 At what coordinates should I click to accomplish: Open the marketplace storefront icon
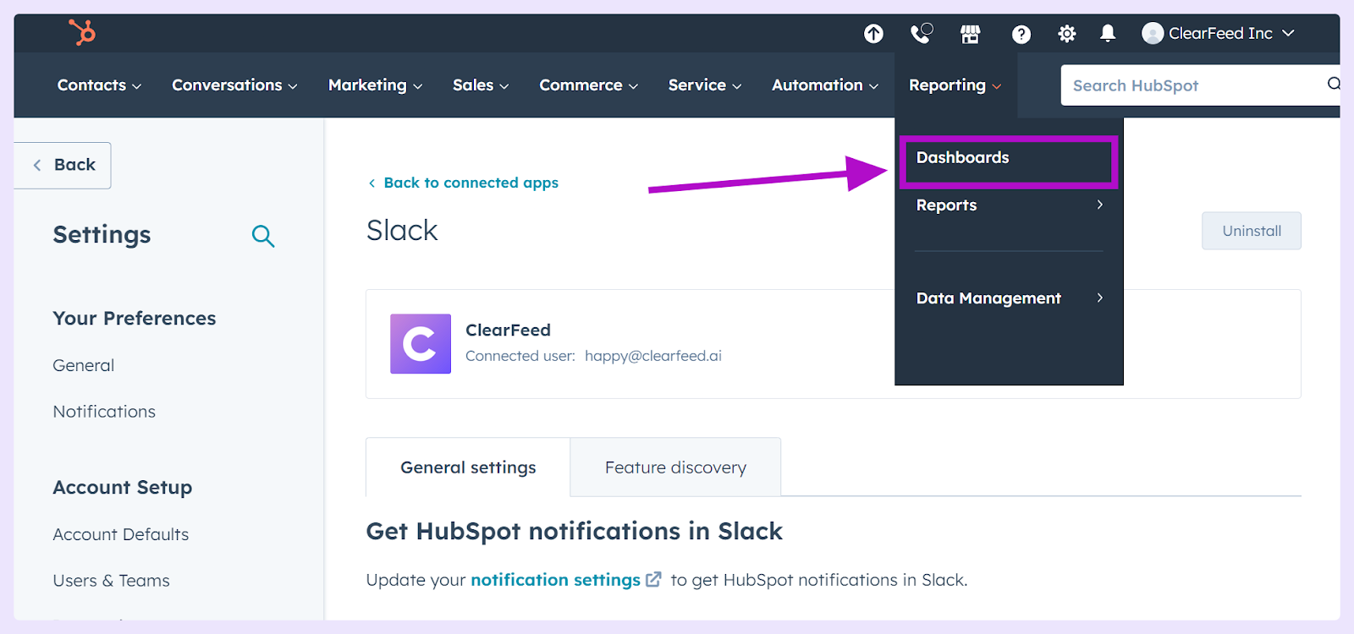971,34
